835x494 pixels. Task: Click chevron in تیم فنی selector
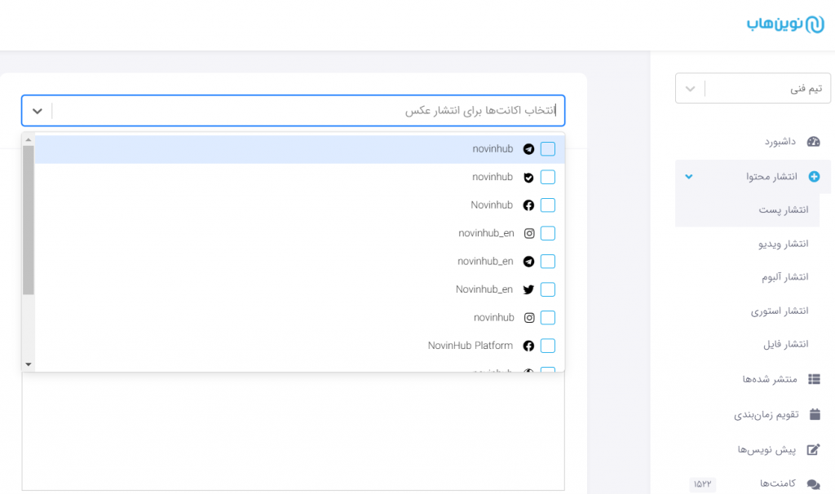point(690,89)
